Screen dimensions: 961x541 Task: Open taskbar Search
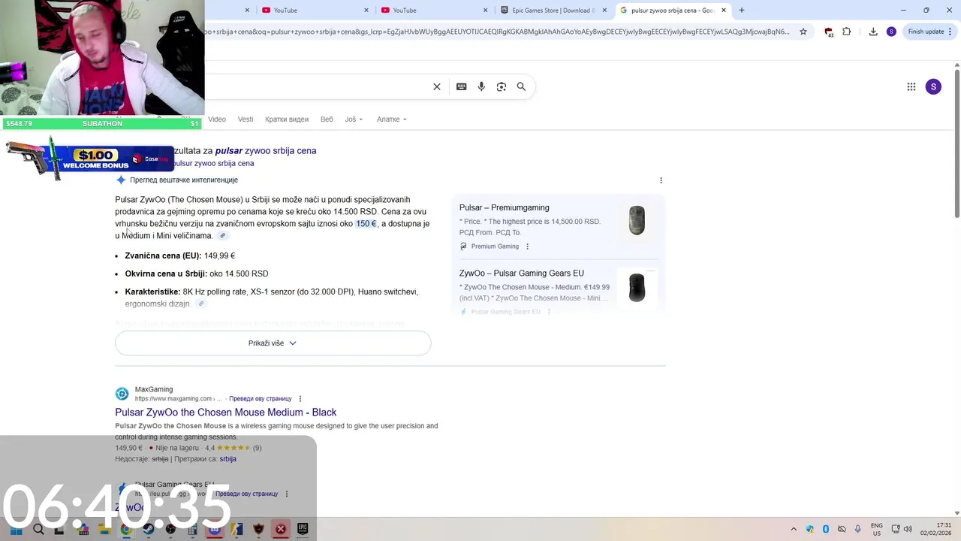38,529
